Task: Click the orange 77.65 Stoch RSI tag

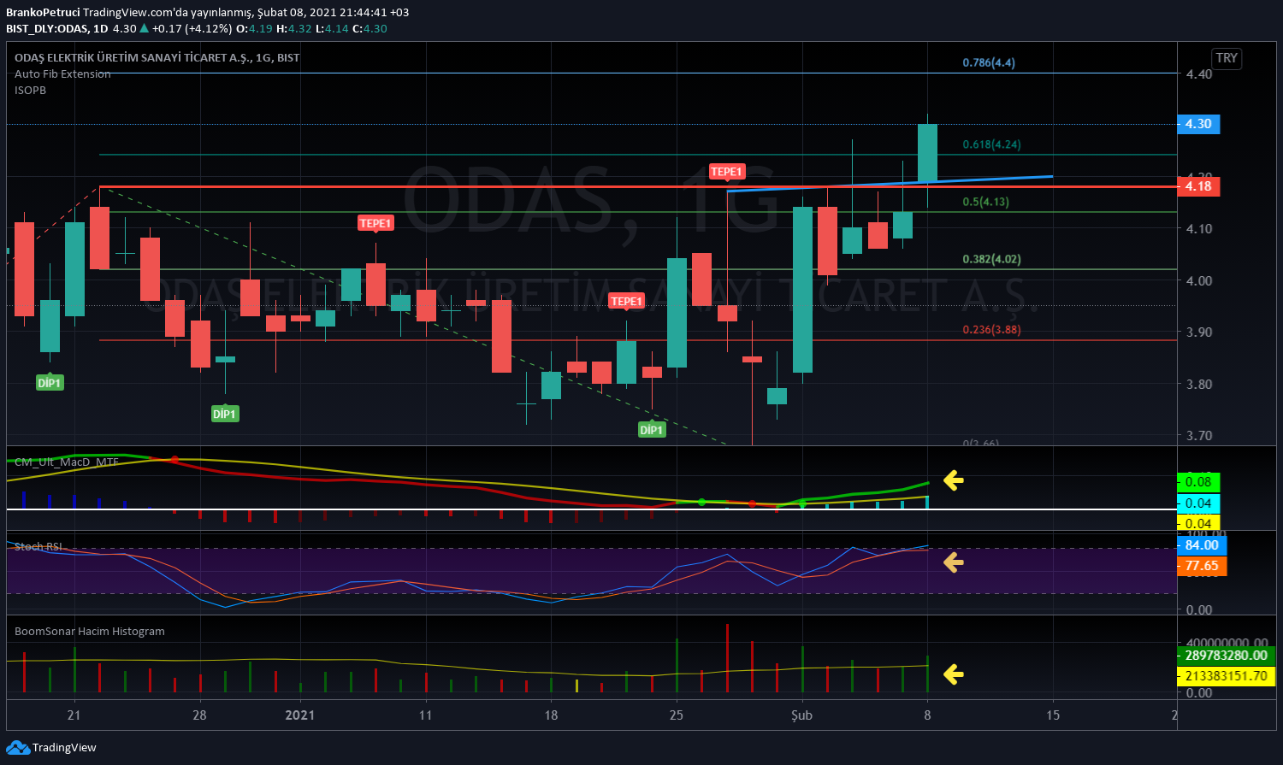Action: (x=1202, y=566)
